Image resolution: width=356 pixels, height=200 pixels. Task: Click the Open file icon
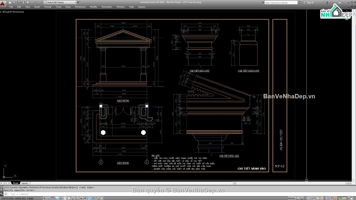(x=14, y=2)
